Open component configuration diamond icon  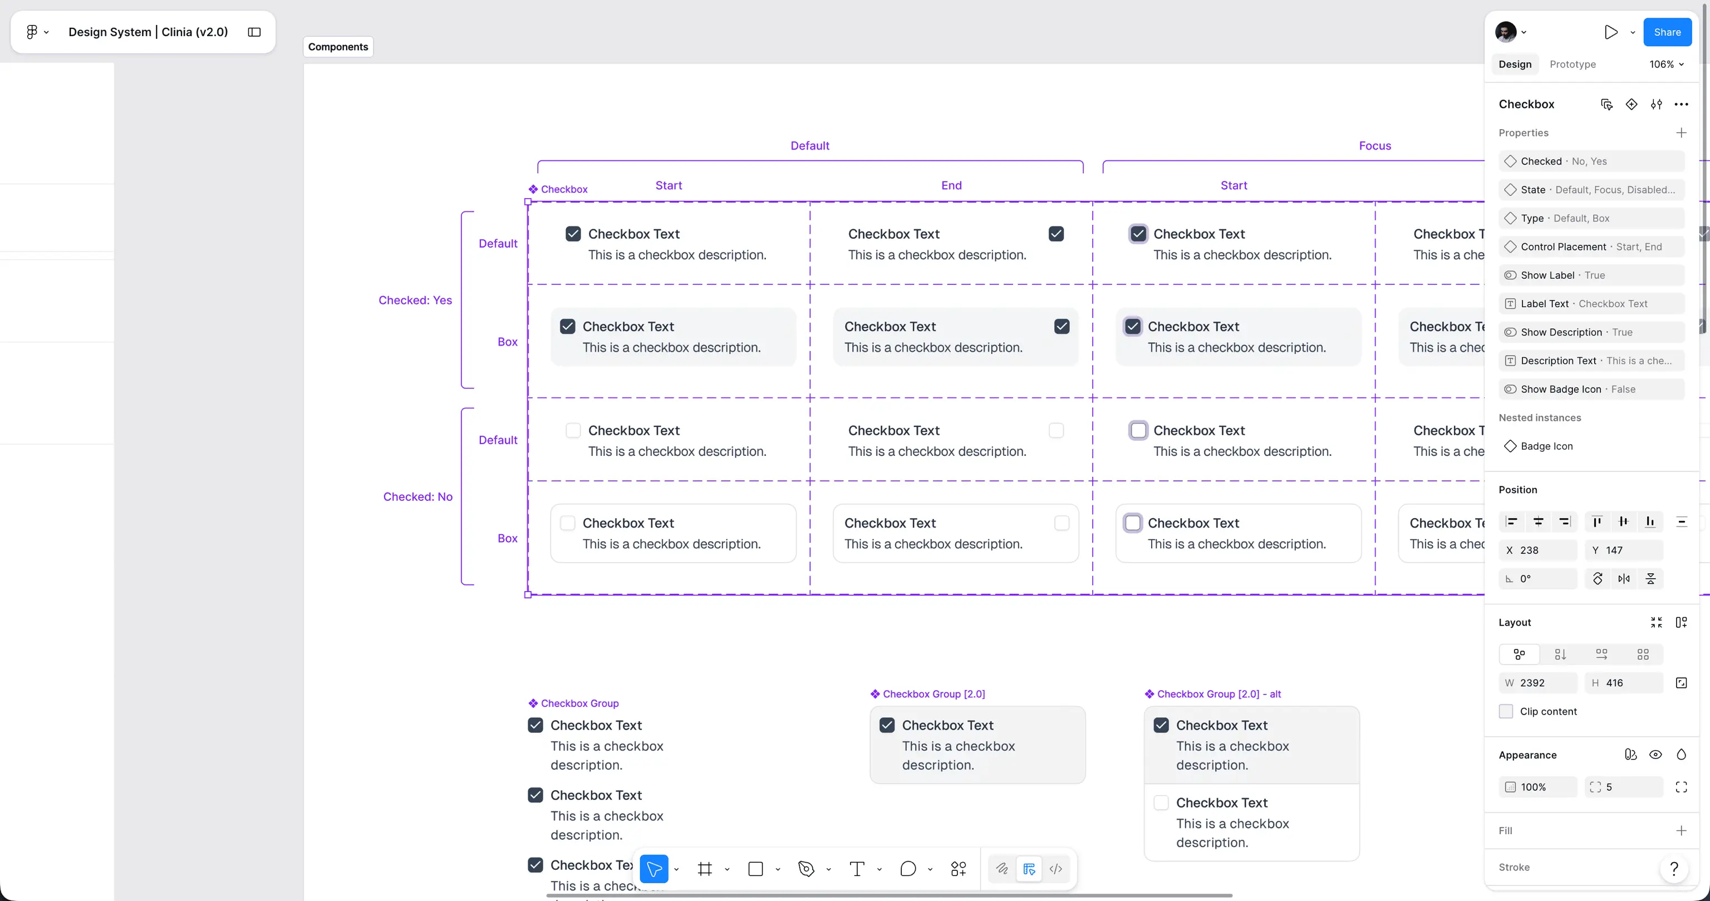tap(1631, 104)
